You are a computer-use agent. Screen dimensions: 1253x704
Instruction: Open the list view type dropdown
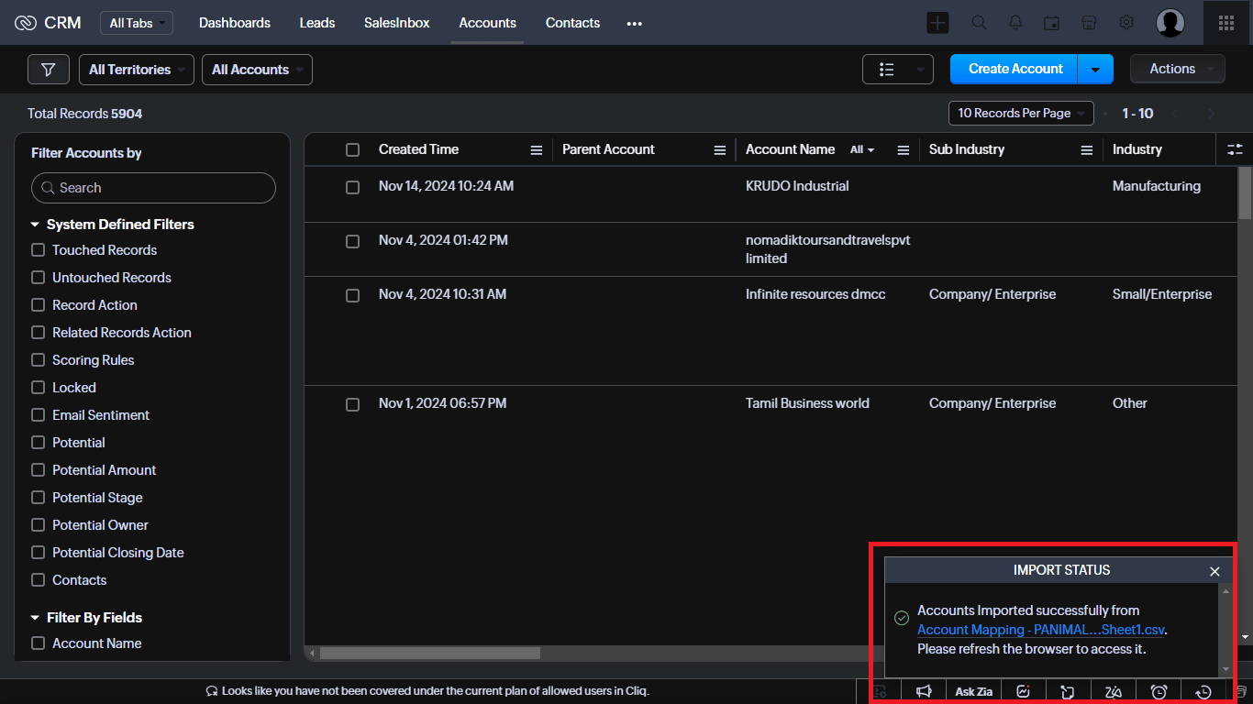898,70
